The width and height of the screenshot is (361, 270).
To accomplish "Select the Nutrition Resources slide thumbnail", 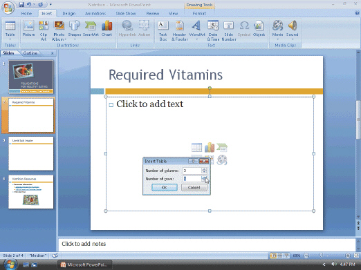I will (x=31, y=192).
